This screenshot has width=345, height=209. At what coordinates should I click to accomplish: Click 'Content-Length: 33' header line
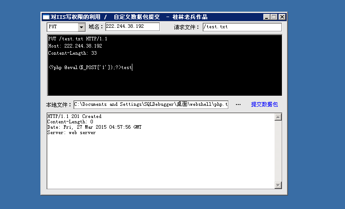click(x=72, y=53)
